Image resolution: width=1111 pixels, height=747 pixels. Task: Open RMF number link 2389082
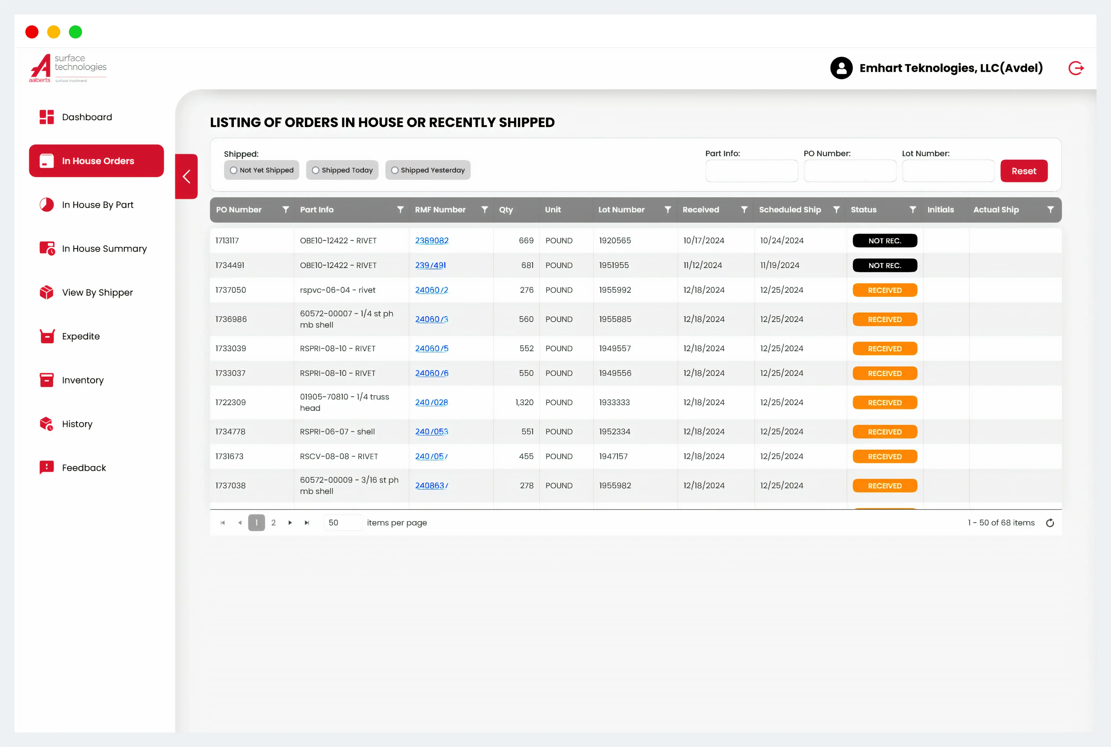pyautogui.click(x=431, y=241)
